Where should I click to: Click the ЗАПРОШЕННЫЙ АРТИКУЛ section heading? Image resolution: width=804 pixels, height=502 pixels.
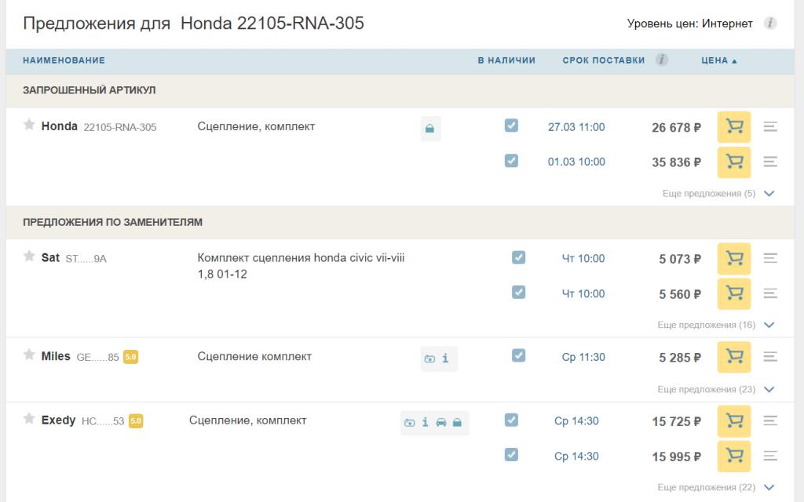tap(90, 90)
